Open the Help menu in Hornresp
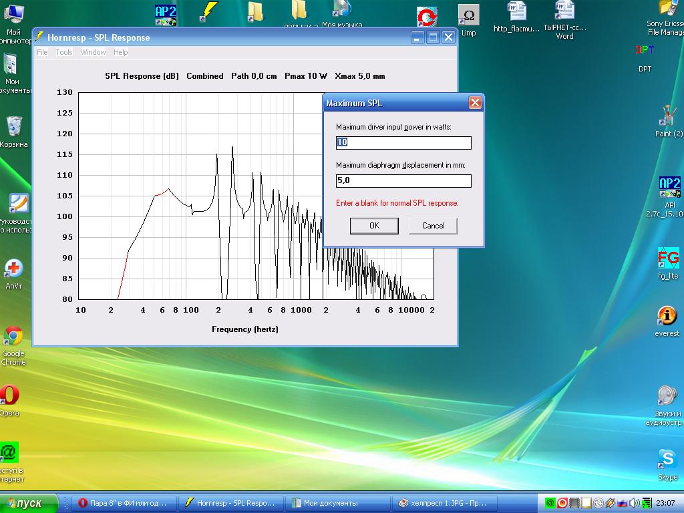This screenshot has height=513, width=684. 120,52
